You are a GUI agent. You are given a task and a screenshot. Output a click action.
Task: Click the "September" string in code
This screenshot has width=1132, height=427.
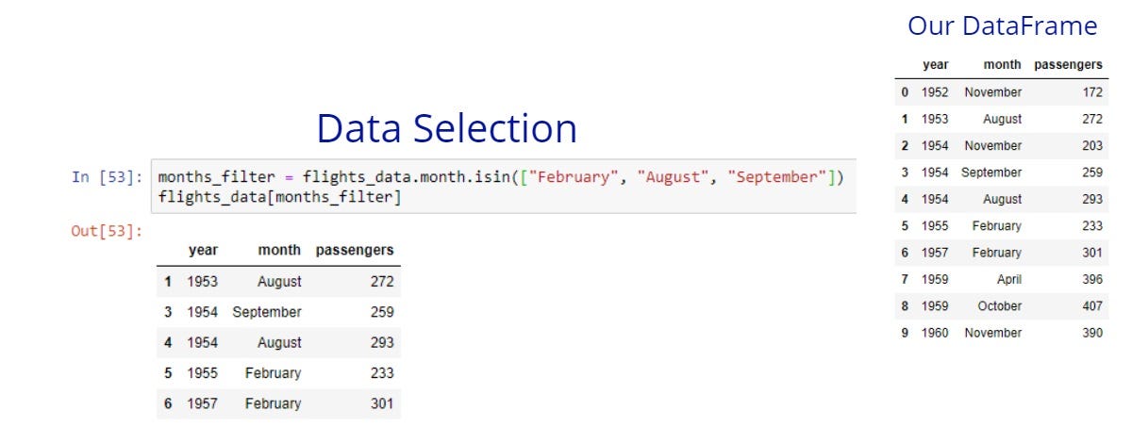tap(774, 177)
